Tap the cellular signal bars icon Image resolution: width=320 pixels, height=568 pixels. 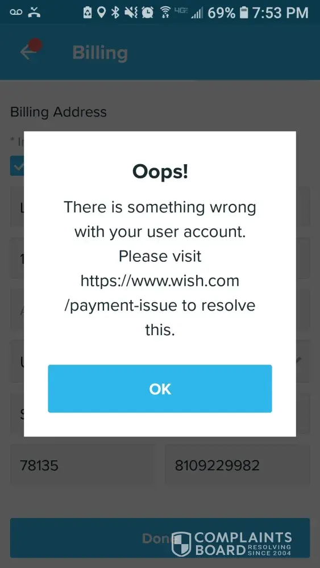point(197,13)
